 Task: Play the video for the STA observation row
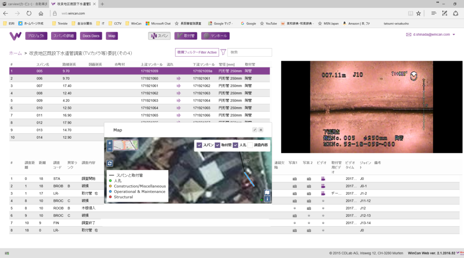[323, 179]
